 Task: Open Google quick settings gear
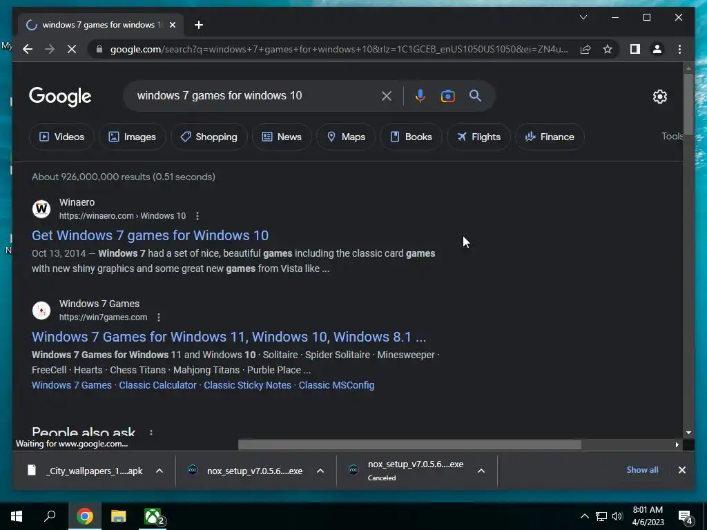(660, 96)
